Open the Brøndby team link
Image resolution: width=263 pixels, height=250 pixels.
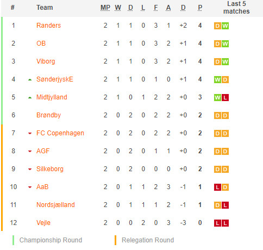tap(48, 115)
